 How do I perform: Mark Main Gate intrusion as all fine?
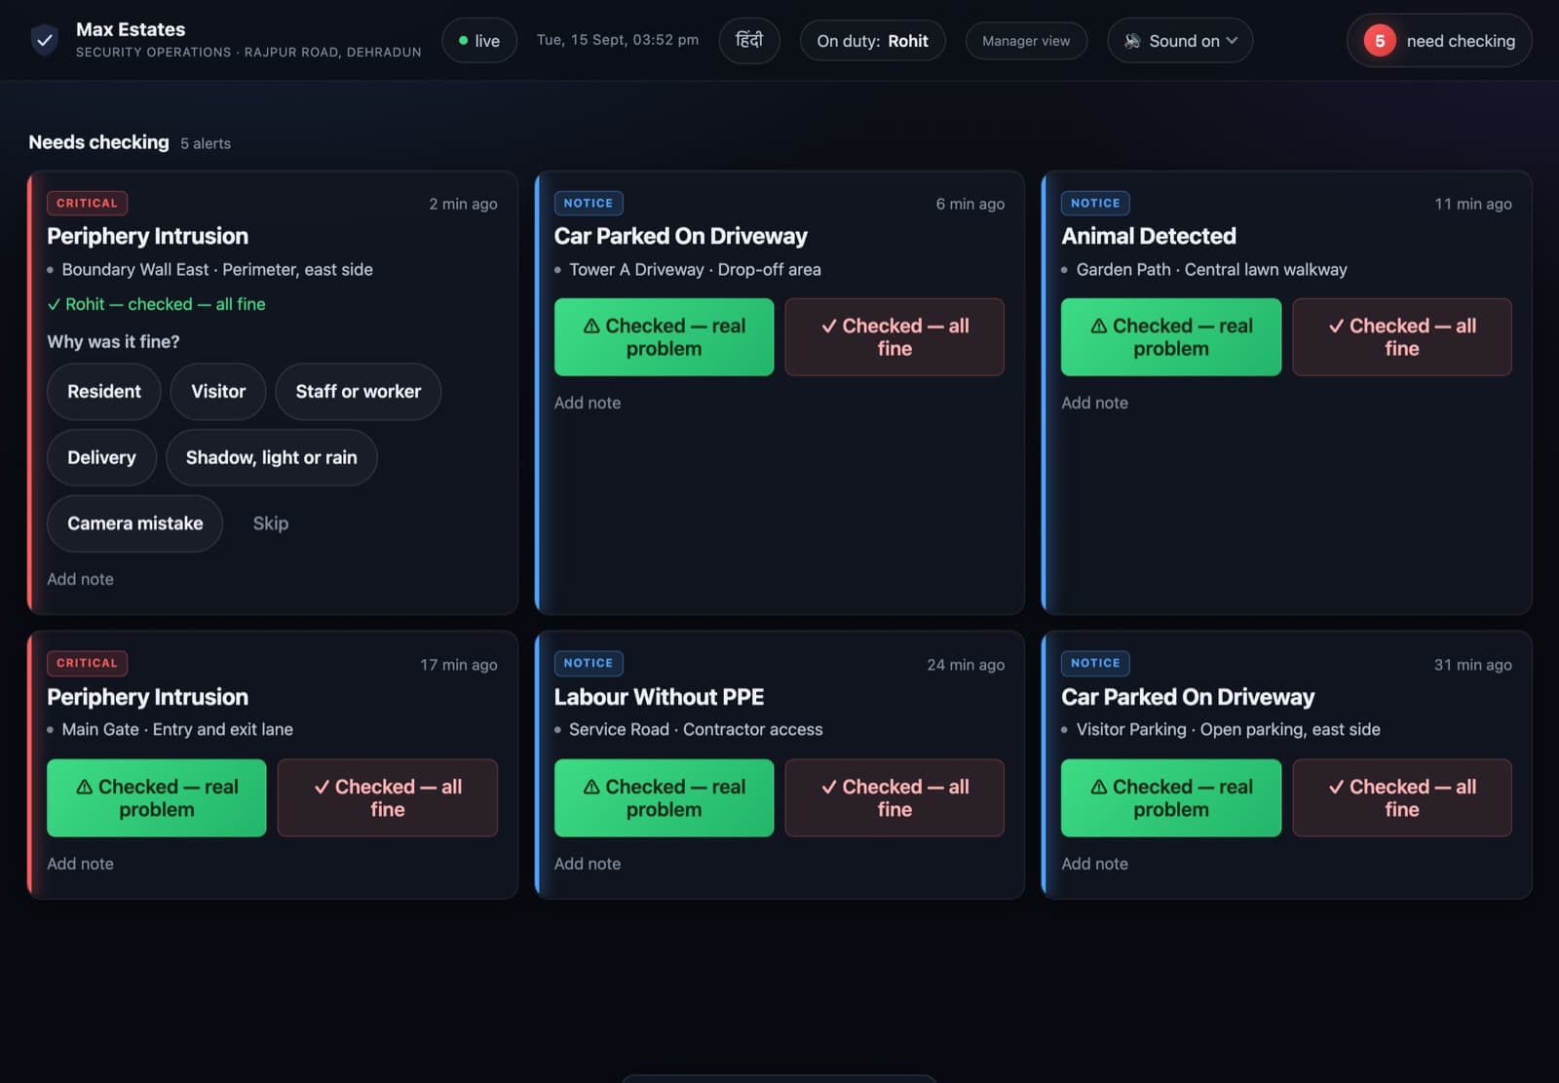click(388, 798)
